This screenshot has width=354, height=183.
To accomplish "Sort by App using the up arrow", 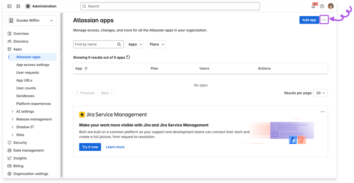I will pyautogui.click(x=86, y=69).
